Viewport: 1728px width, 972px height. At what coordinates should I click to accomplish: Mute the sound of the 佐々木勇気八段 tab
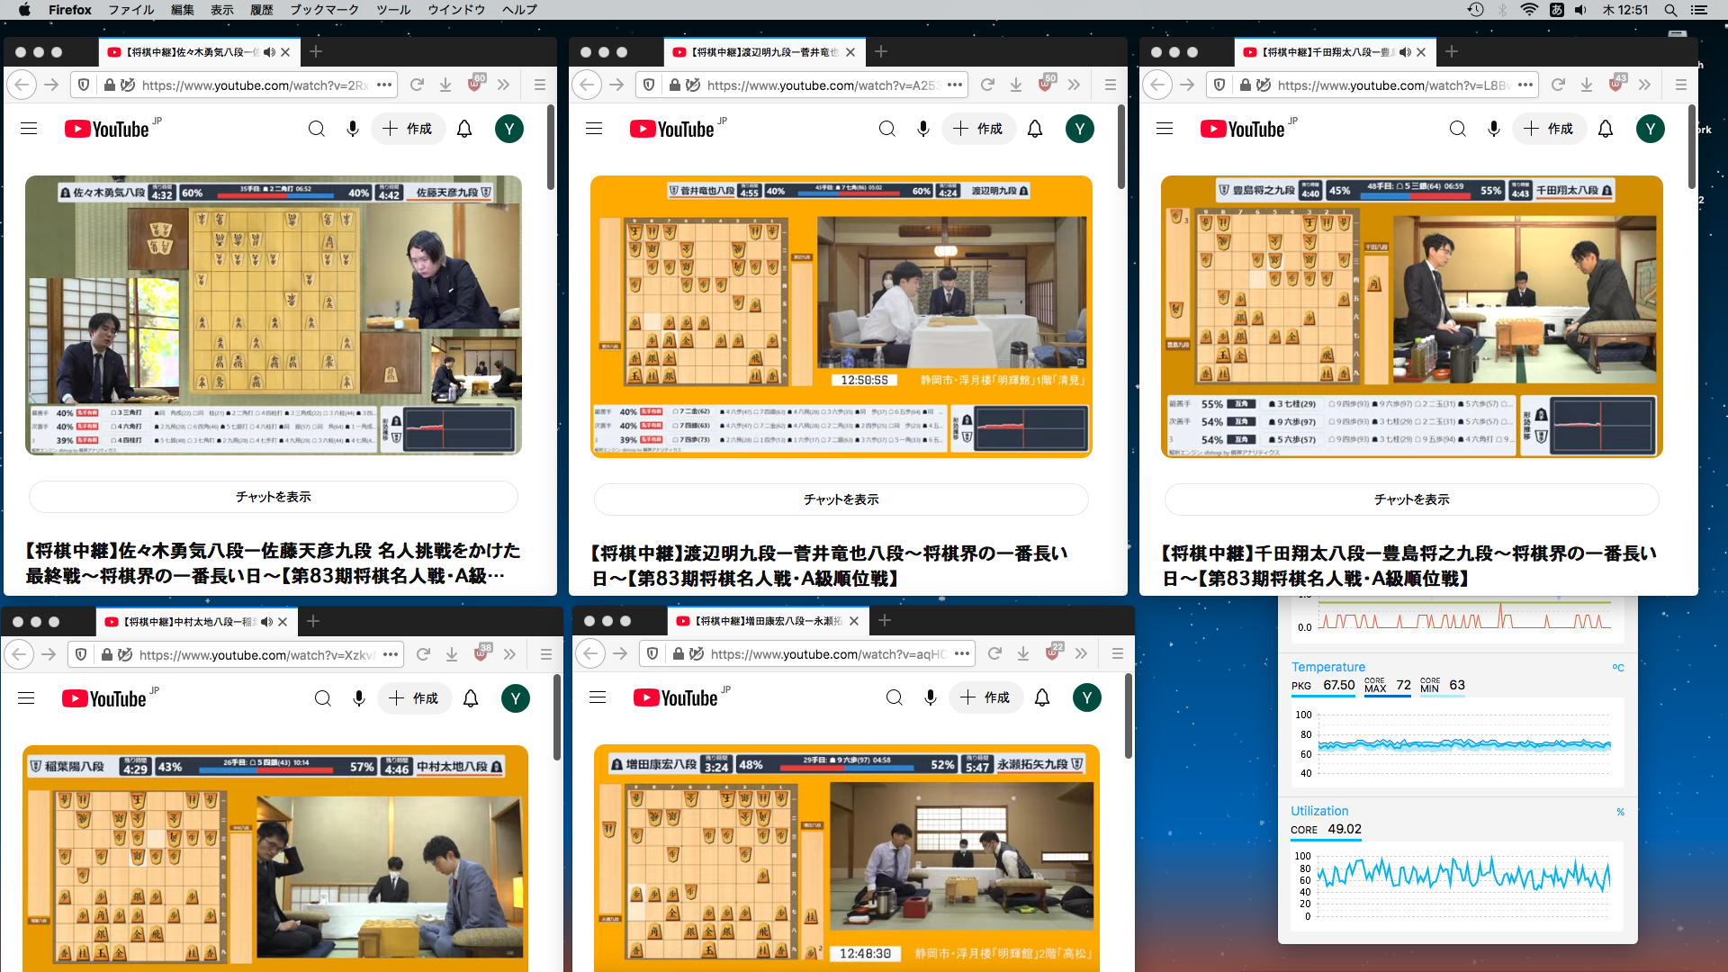[269, 52]
